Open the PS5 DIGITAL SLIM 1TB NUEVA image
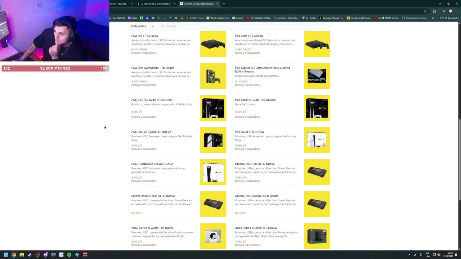This screenshot has width=461, height=259. [x=213, y=108]
